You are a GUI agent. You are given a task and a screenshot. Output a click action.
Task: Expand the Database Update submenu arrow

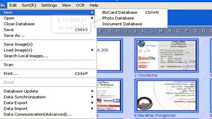pos(92,91)
